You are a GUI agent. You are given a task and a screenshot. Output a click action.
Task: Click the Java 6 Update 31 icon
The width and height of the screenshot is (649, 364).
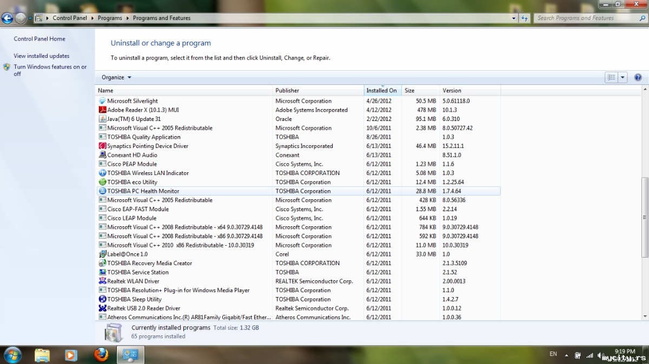point(103,119)
